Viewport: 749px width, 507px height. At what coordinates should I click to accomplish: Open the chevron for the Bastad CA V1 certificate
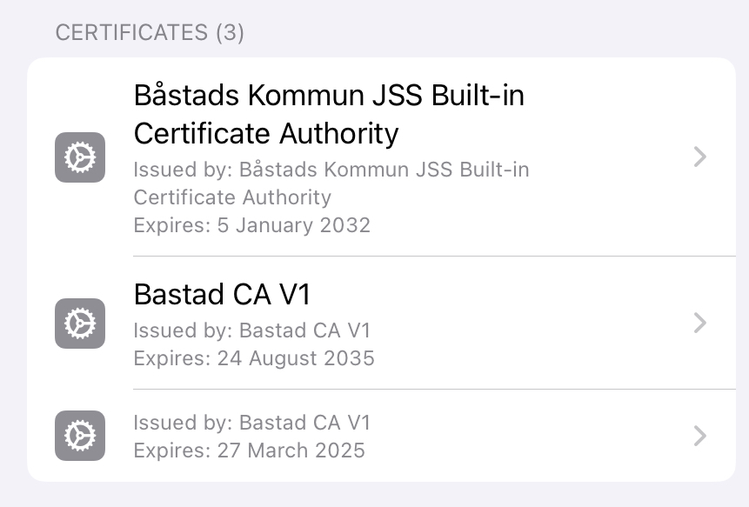pos(699,323)
